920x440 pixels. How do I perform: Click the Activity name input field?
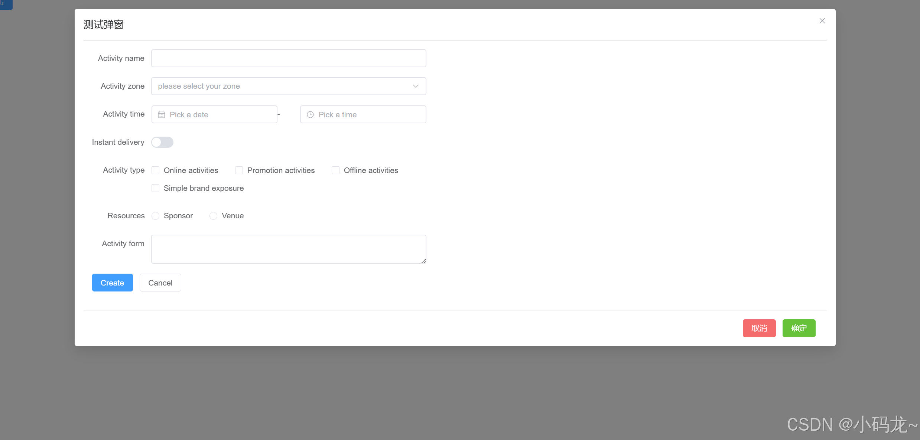coord(289,58)
